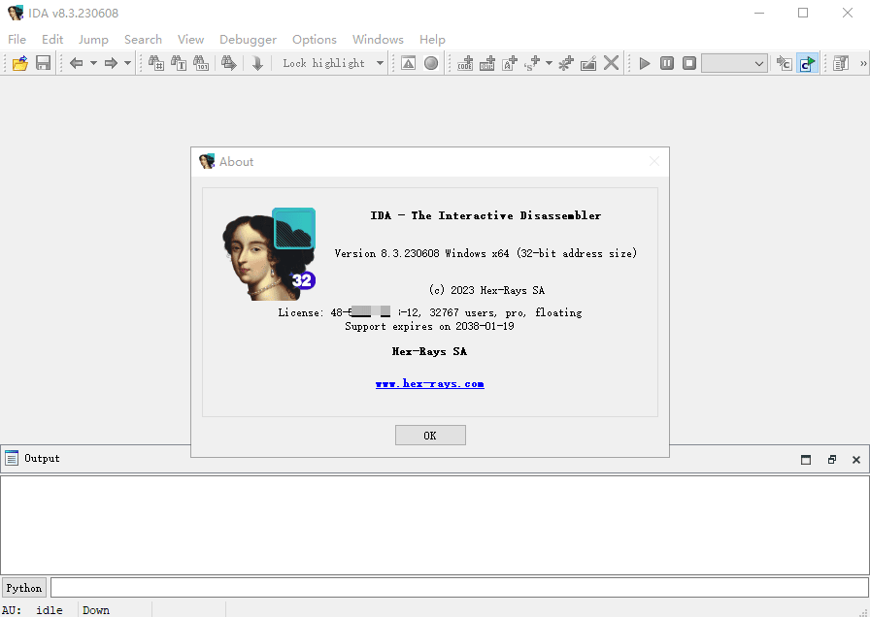Click the Python command input field
870x617 pixels.
pyautogui.click(x=459, y=588)
